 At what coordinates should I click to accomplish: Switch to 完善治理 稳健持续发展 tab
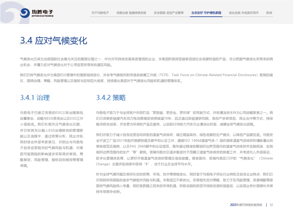131,13
